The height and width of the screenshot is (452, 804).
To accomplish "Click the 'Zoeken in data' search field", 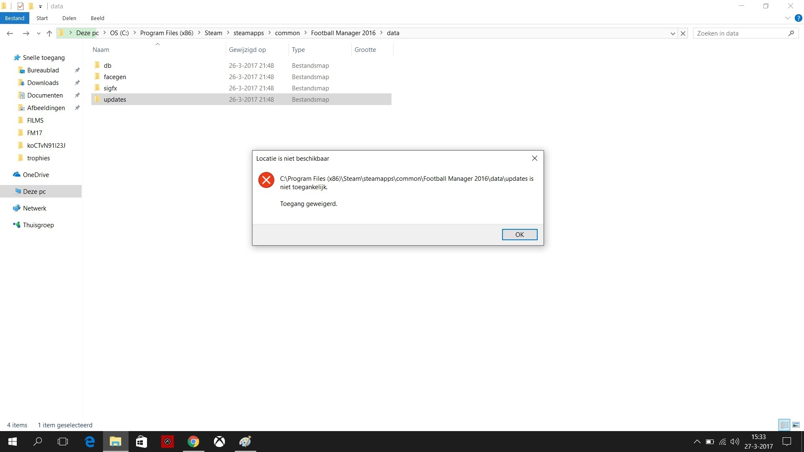I will (x=741, y=33).
